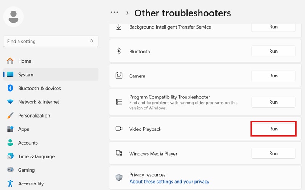Click the user profile avatar icon

(13, 17)
